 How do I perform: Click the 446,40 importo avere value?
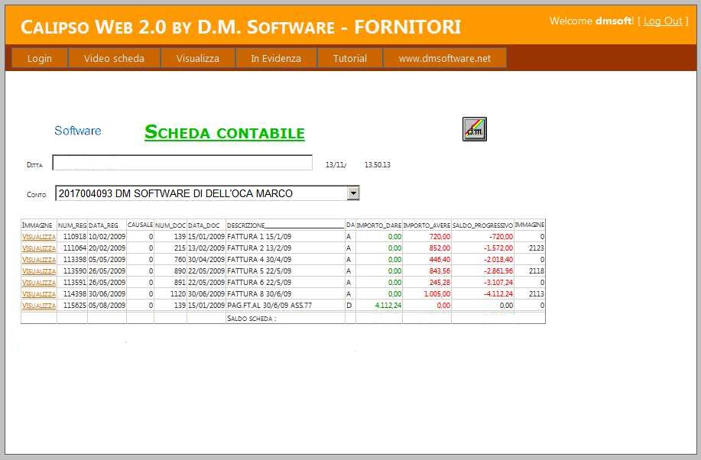pos(440,260)
